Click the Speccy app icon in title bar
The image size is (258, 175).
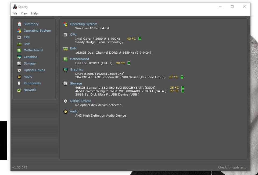[x=15, y=7]
